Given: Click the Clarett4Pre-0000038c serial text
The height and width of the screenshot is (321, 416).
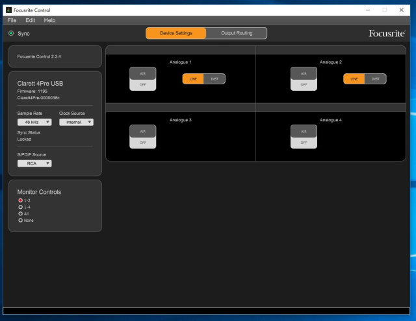Looking at the screenshot, I should [38, 98].
